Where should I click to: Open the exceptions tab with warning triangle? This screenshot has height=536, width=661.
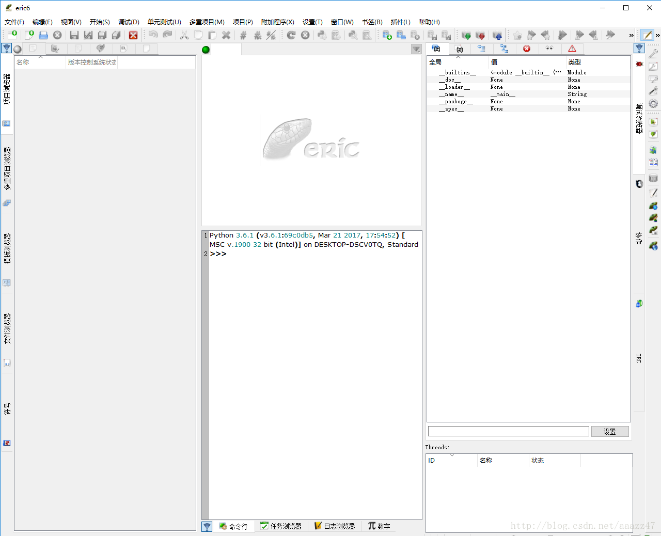tap(572, 49)
